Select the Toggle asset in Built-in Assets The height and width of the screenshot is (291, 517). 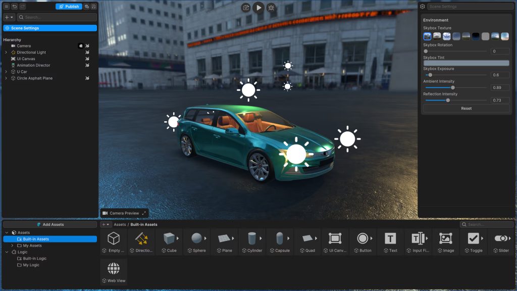click(x=473, y=241)
